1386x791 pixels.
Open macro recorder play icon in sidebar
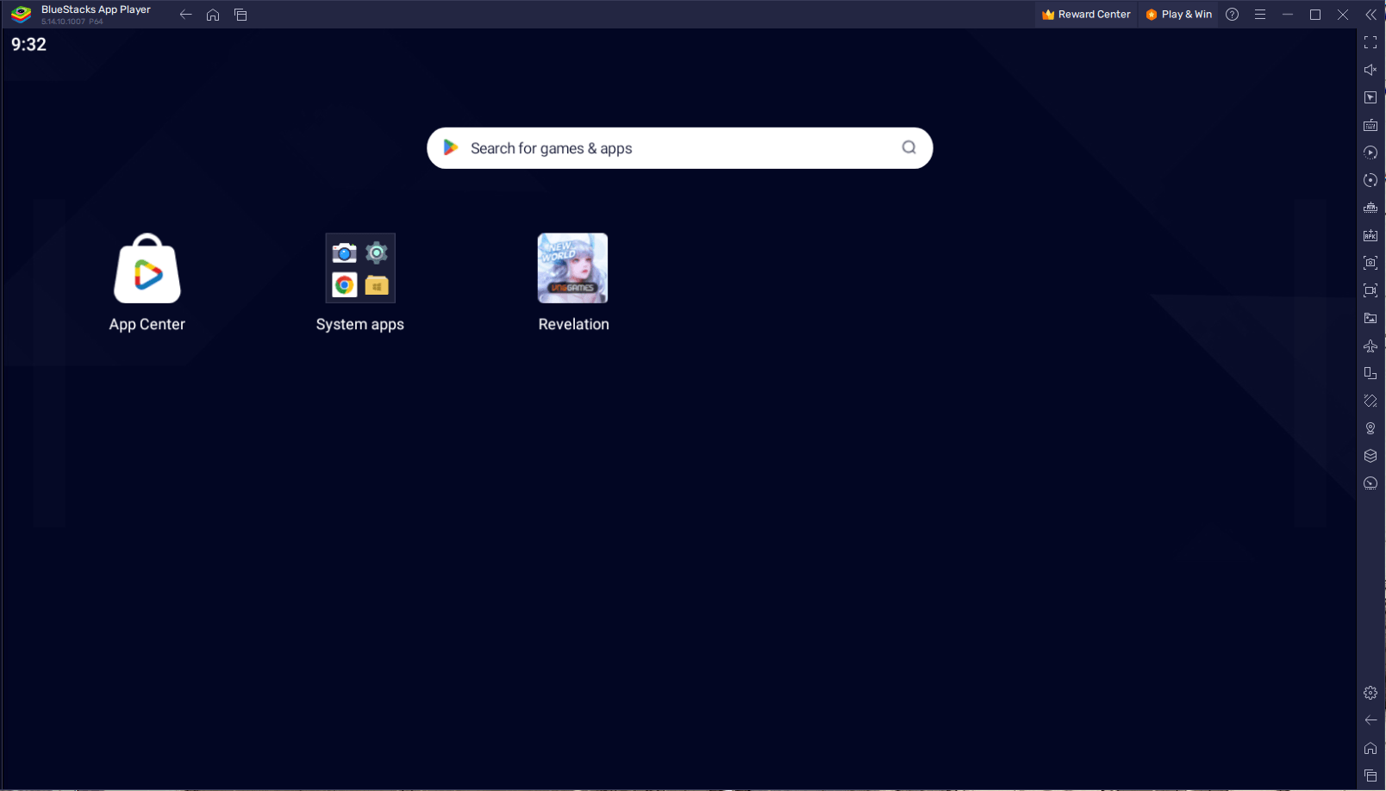point(1370,153)
